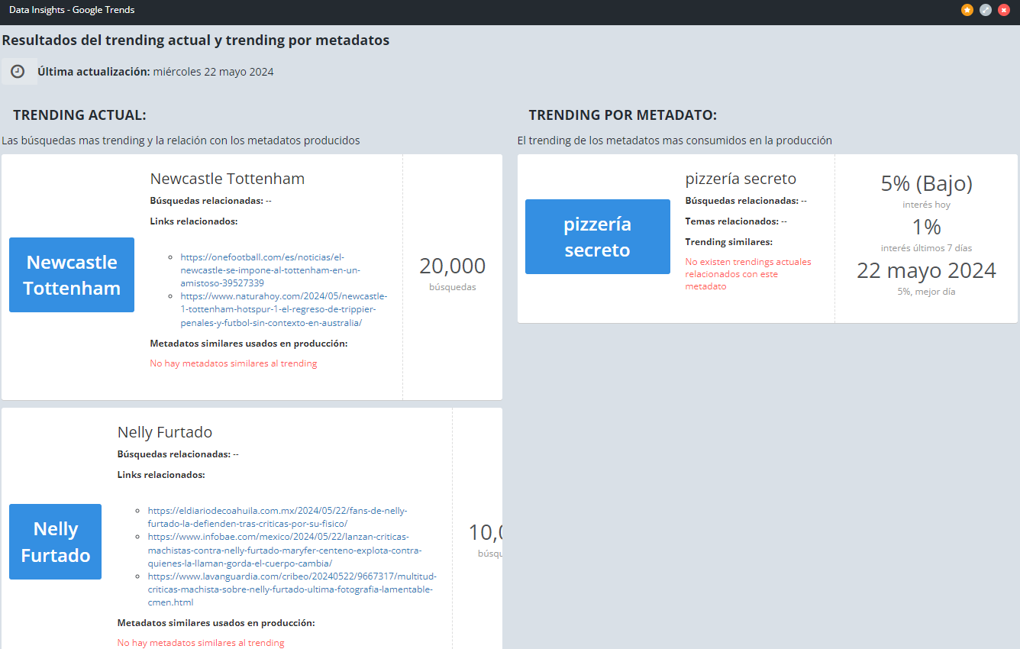Image resolution: width=1020 pixels, height=649 pixels.
Task: Click the clock icon beside Última actualización
Action: click(x=18, y=72)
